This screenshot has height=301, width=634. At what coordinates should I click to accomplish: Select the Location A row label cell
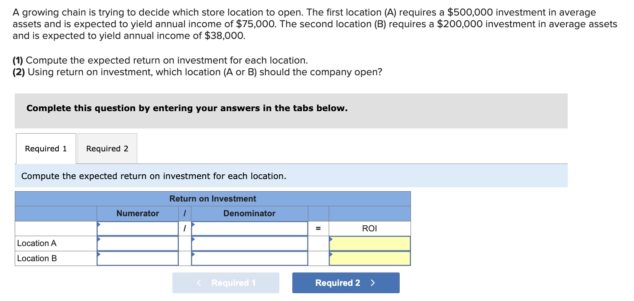tap(55, 243)
